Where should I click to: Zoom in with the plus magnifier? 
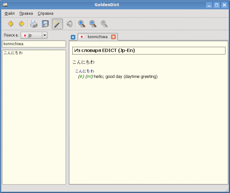point(82,24)
